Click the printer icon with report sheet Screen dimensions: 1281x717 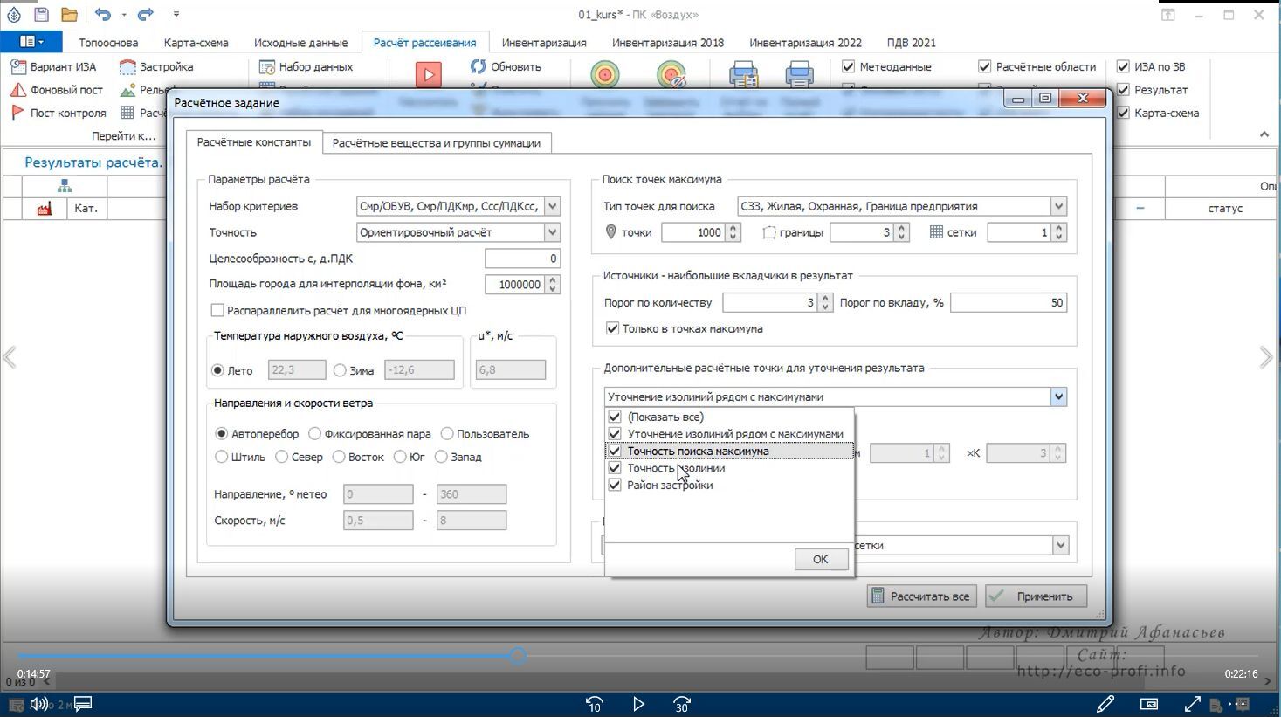pos(743,75)
